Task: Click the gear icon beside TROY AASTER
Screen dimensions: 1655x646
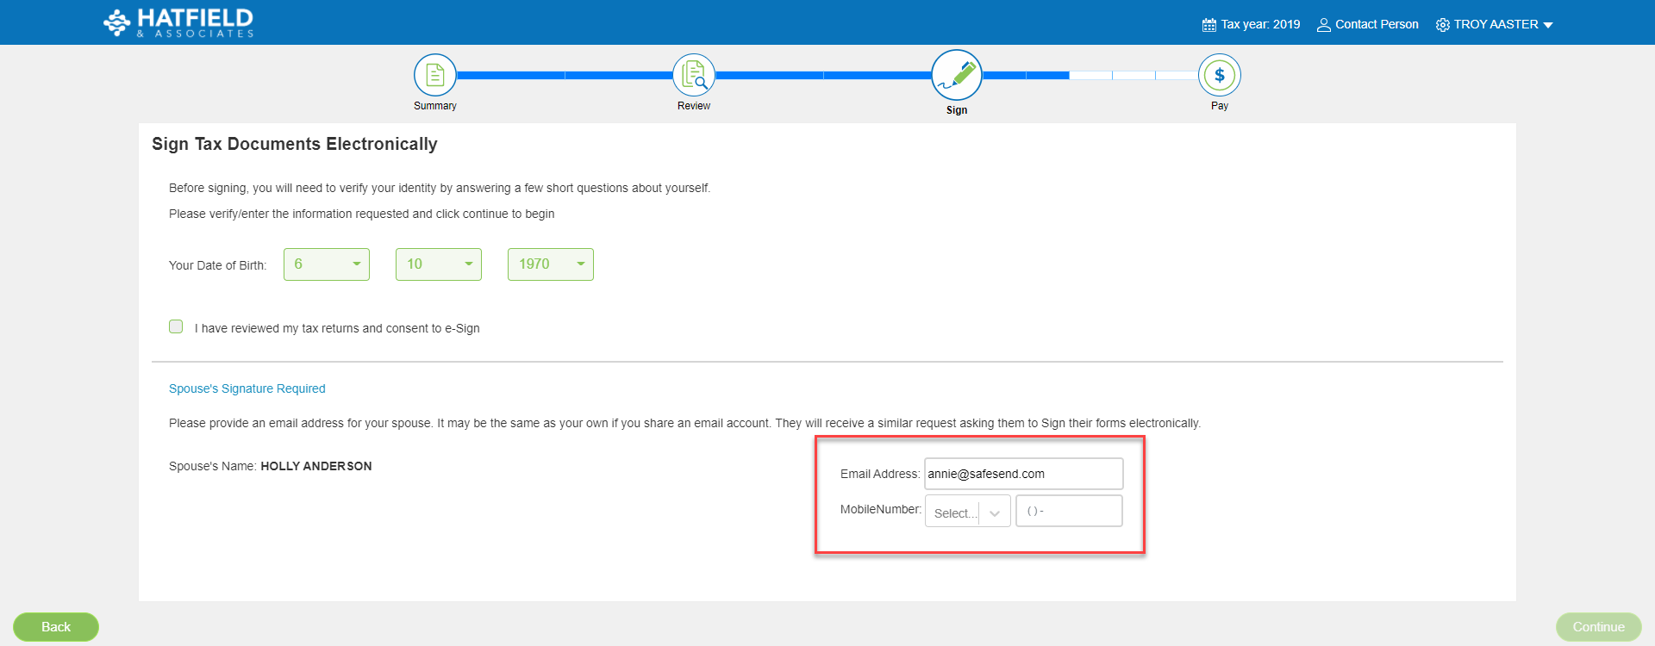Action: [x=1443, y=25]
